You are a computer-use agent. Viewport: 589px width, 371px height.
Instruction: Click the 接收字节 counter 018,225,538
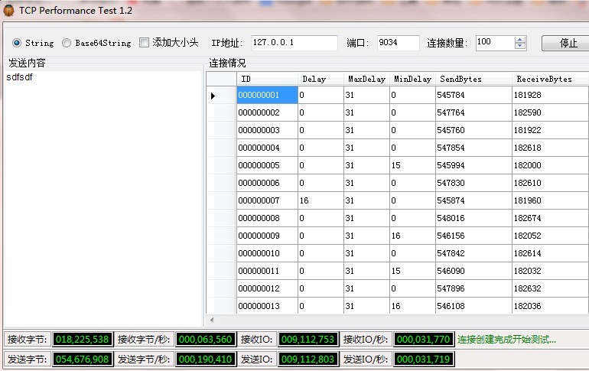click(83, 340)
